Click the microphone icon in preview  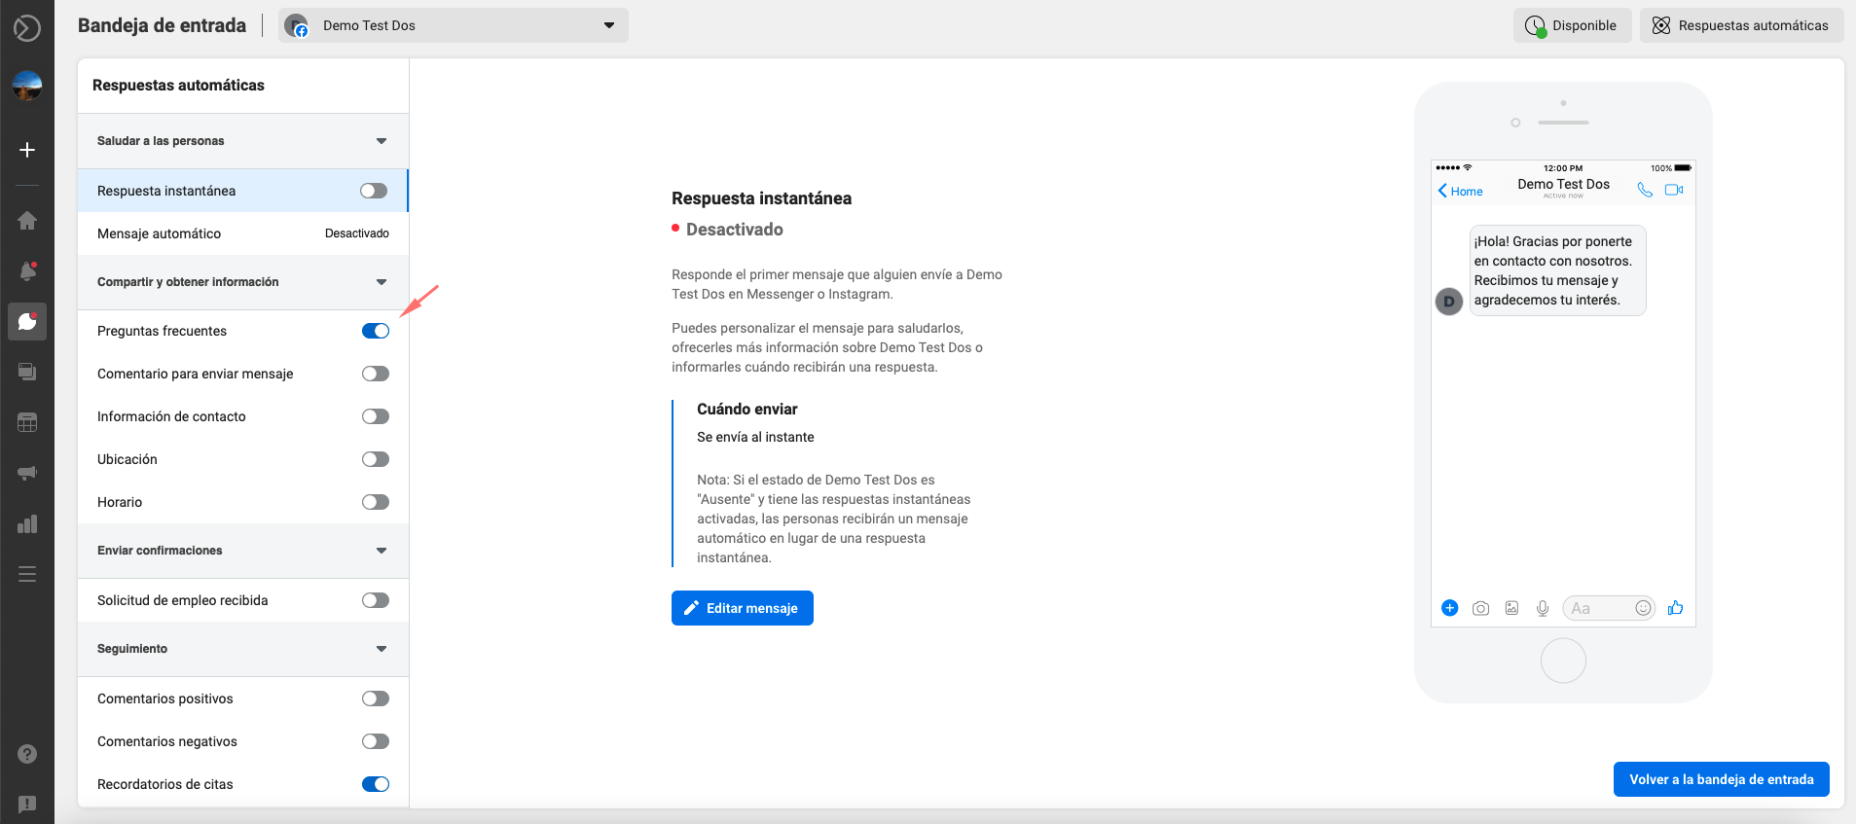click(1543, 608)
